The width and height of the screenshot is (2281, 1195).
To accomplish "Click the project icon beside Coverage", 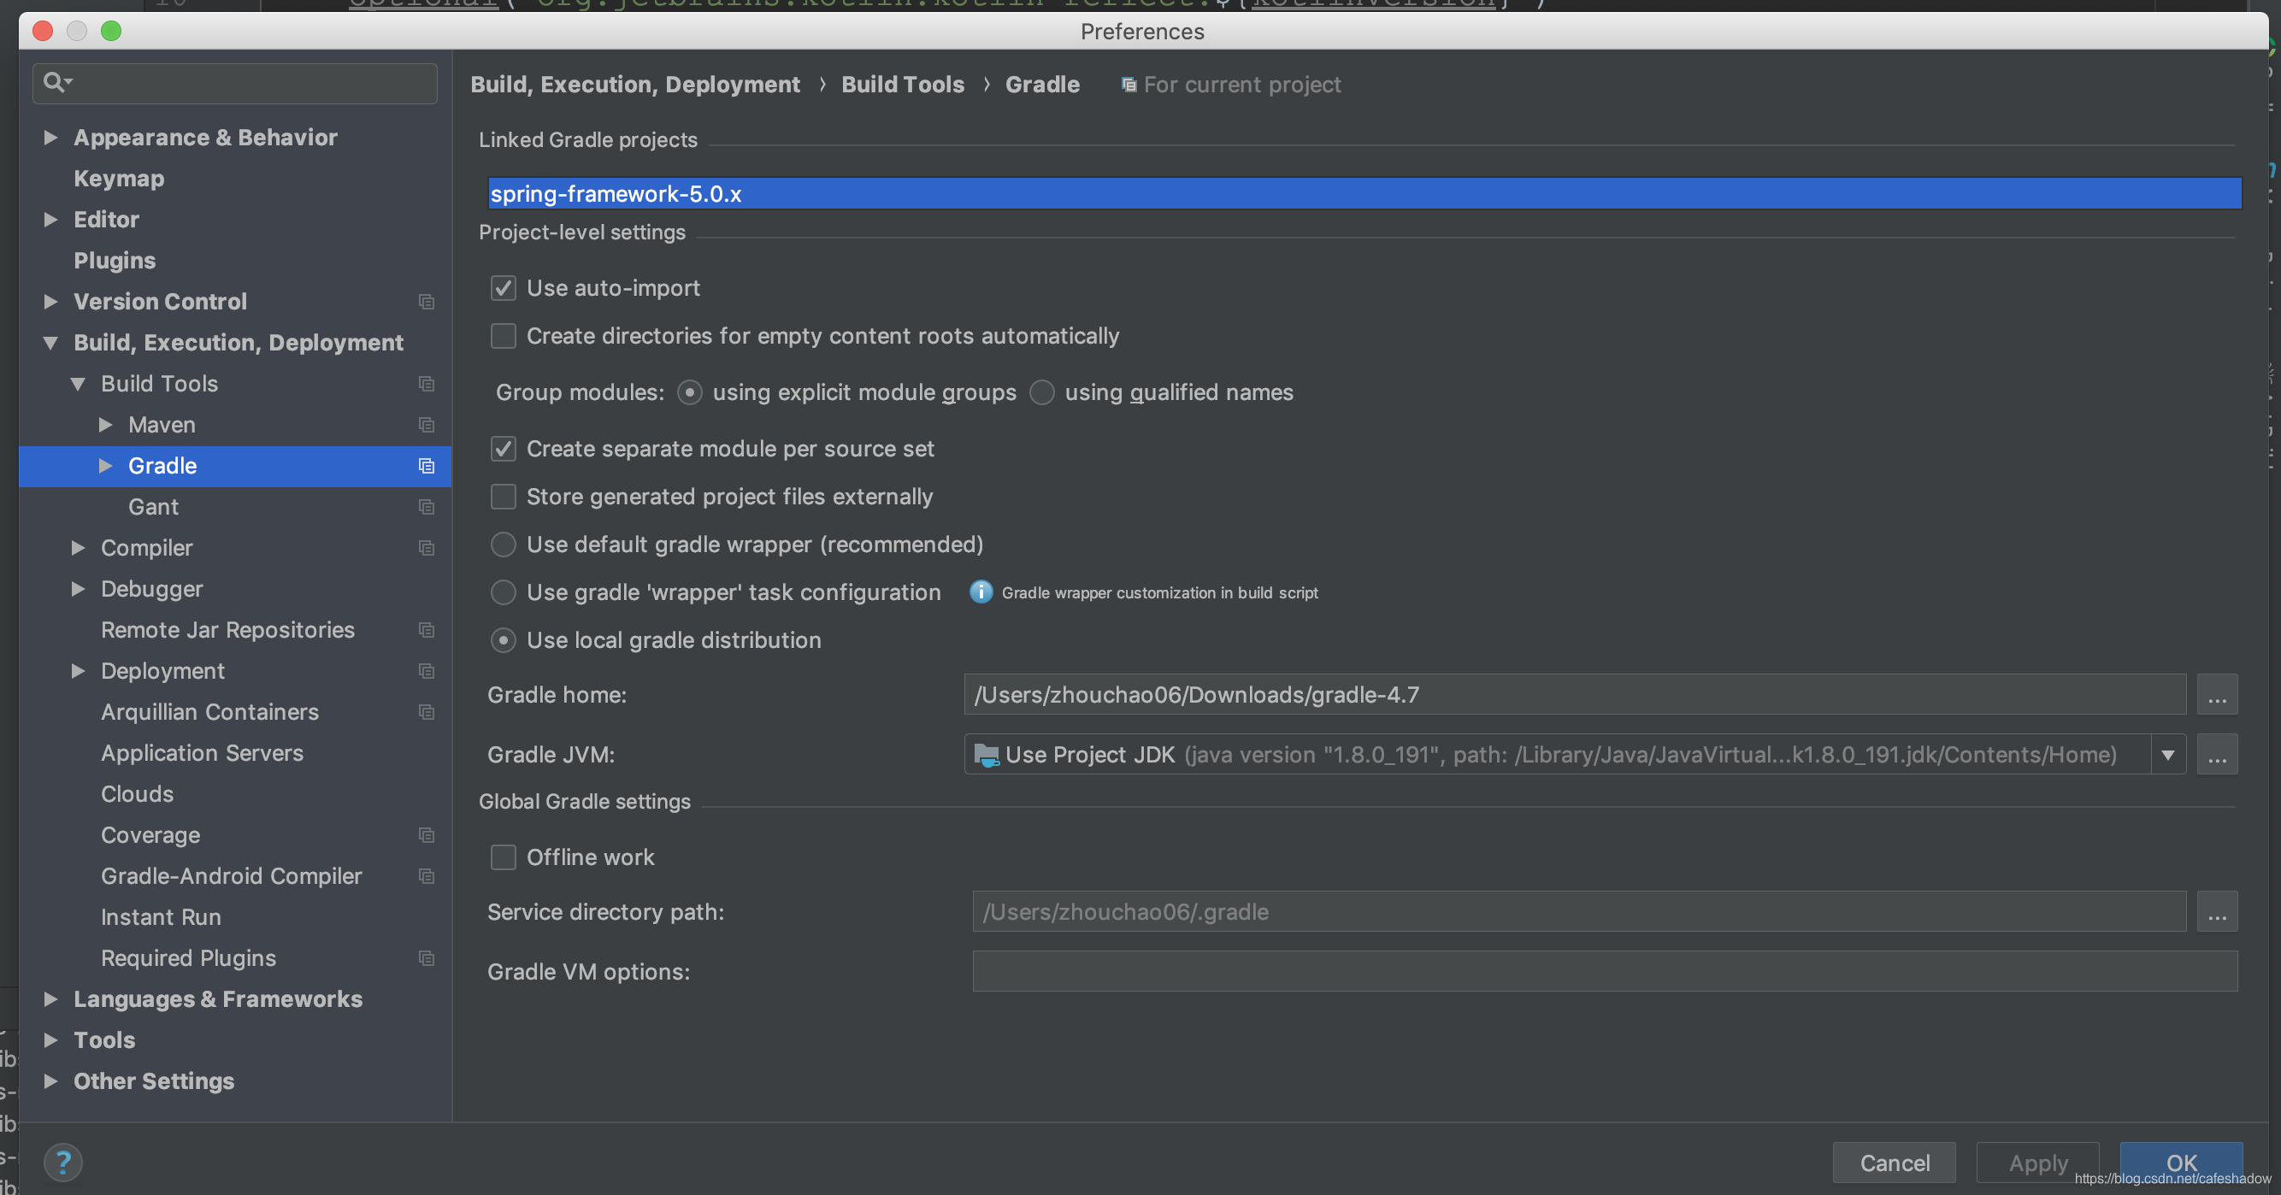I will (426, 835).
